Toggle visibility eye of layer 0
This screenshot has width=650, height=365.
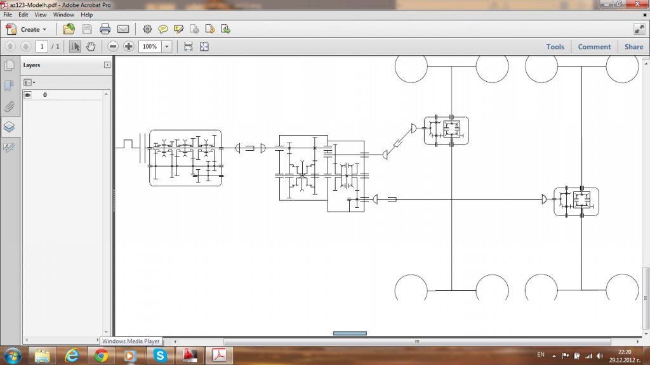[28, 95]
